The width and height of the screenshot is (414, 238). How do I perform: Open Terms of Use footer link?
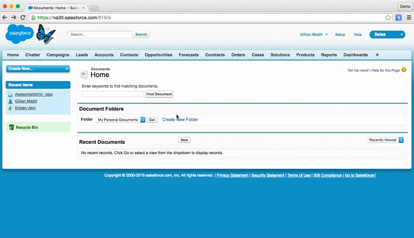click(x=299, y=175)
